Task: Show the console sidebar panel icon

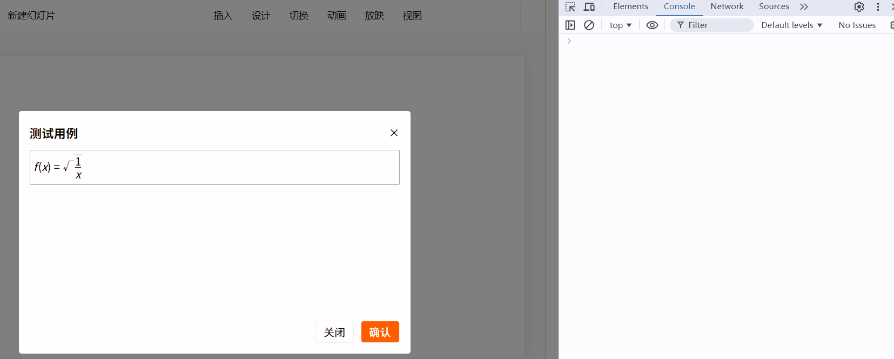Action: coord(570,25)
